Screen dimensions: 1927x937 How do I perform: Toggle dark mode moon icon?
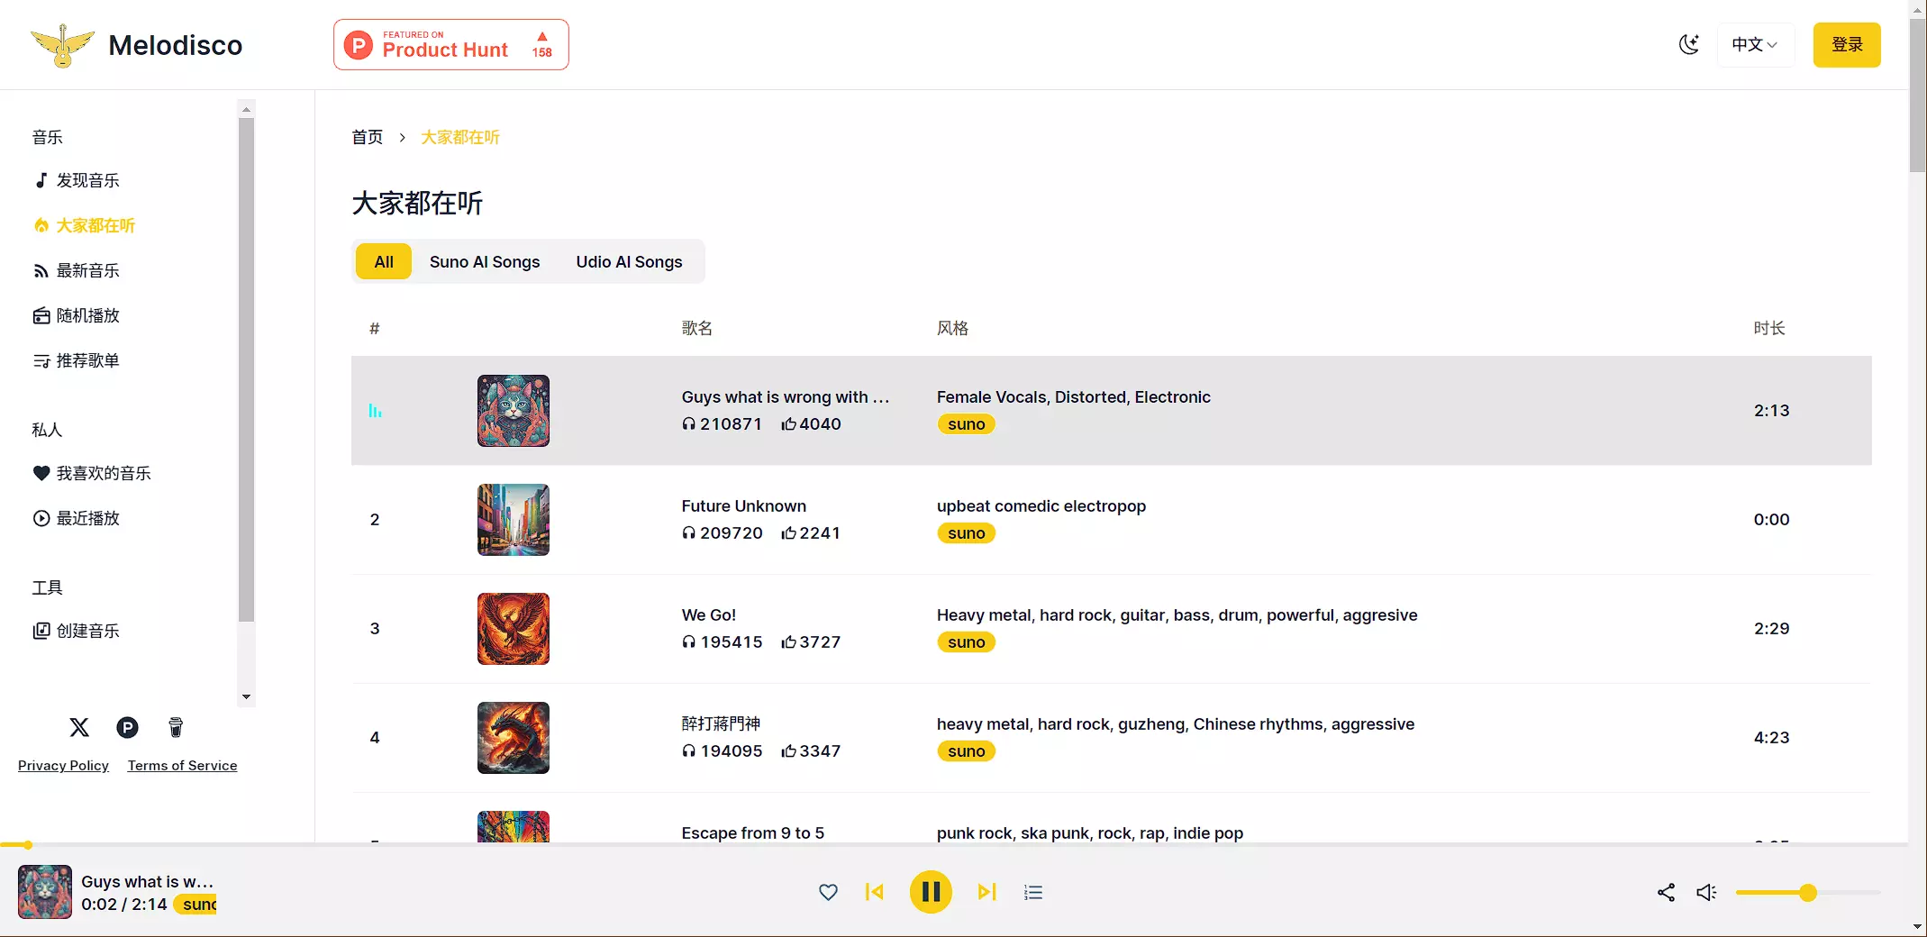1689,44
